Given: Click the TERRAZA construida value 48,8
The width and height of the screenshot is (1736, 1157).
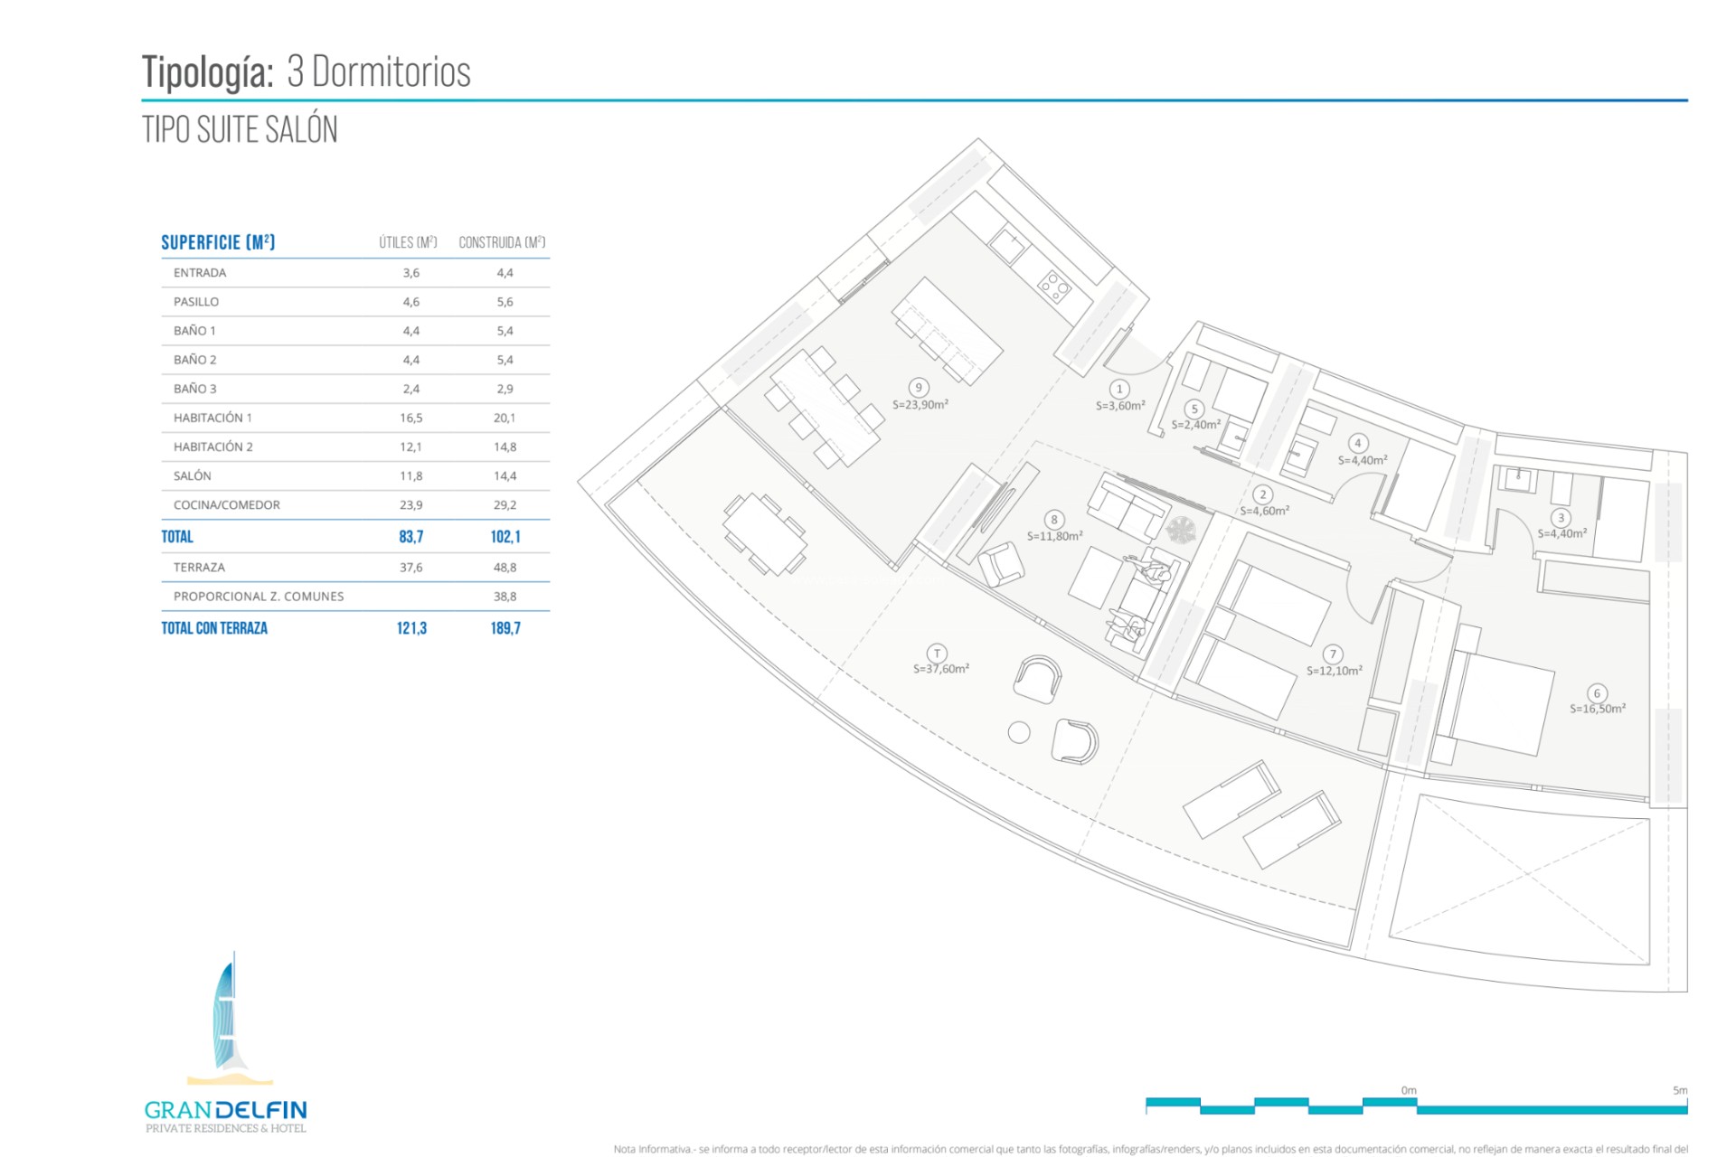Looking at the screenshot, I should coord(505,567).
